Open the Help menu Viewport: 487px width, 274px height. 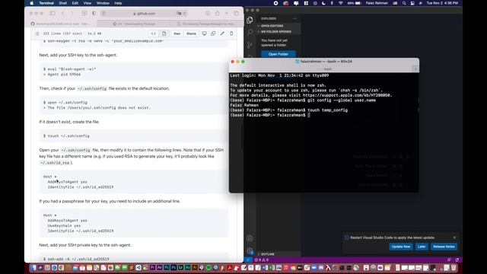[118, 3]
